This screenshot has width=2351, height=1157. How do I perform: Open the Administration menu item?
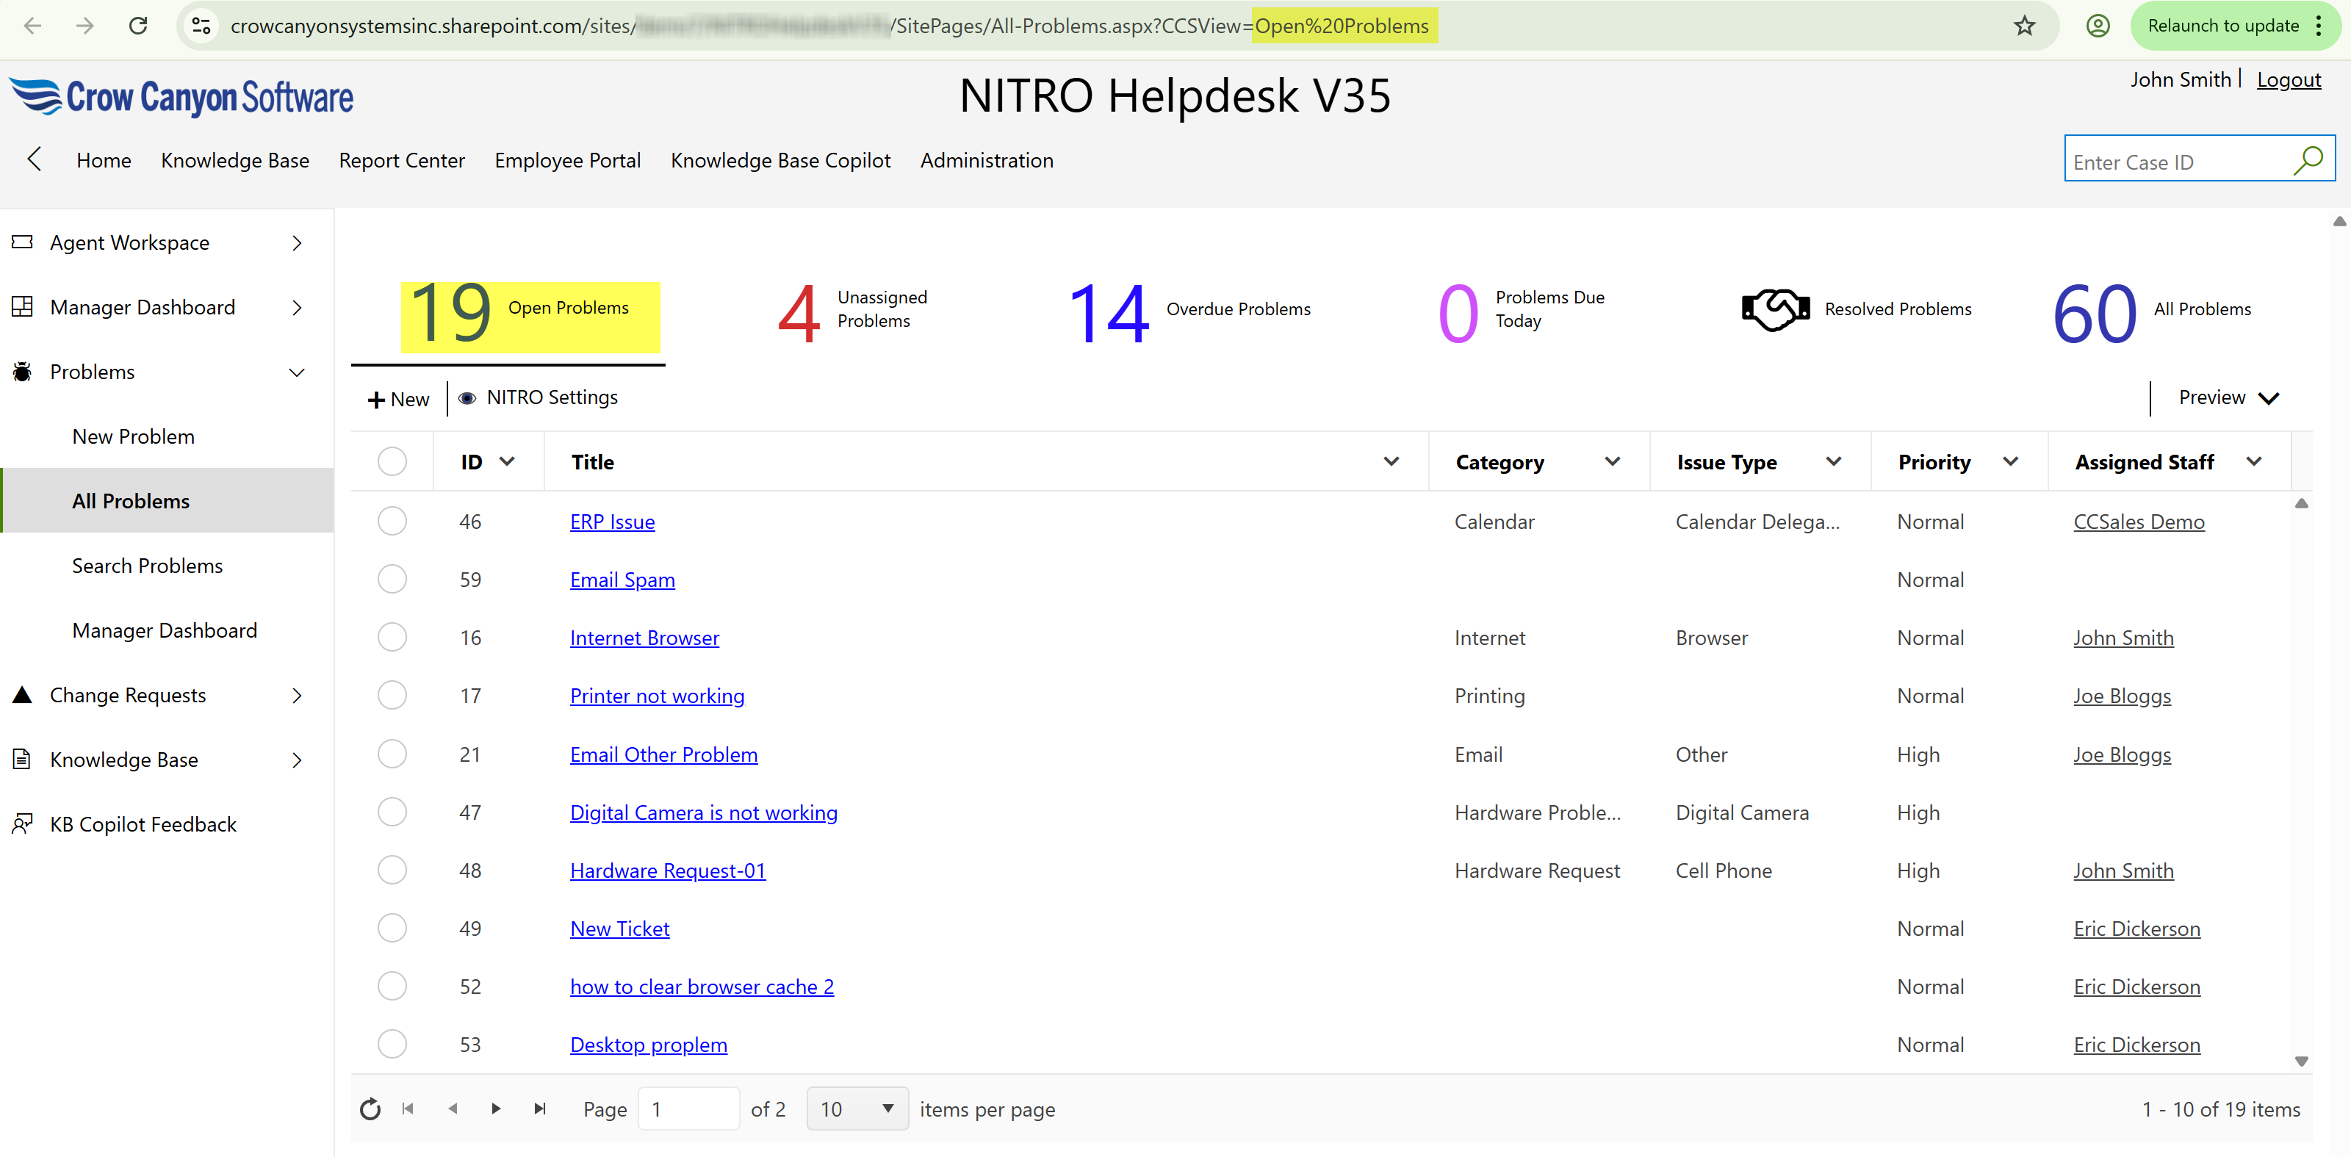(987, 159)
